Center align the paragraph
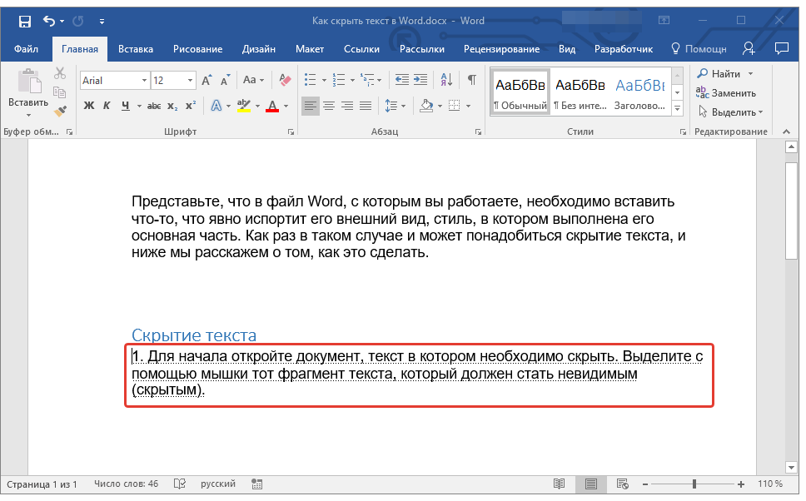Viewport: 806px width, 501px height. [329, 106]
